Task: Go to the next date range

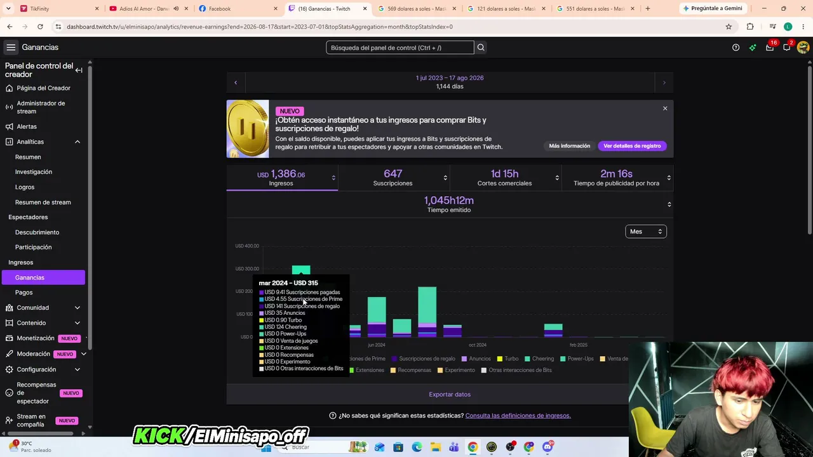Action: point(664,82)
